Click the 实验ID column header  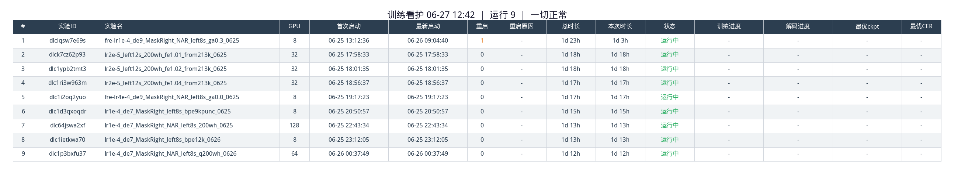tap(67, 26)
